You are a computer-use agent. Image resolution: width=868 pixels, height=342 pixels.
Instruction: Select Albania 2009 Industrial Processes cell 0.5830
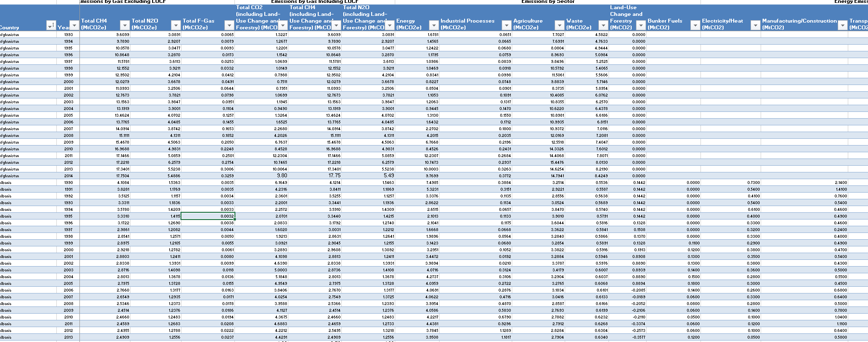tap(476, 310)
